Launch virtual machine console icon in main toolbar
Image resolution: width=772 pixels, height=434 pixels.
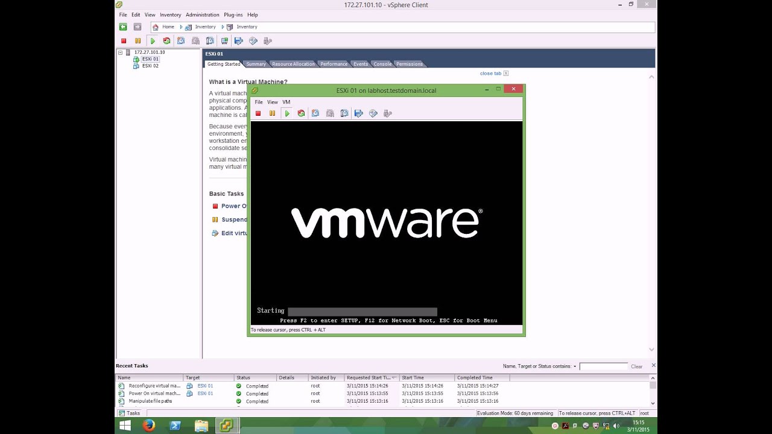(x=224, y=41)
